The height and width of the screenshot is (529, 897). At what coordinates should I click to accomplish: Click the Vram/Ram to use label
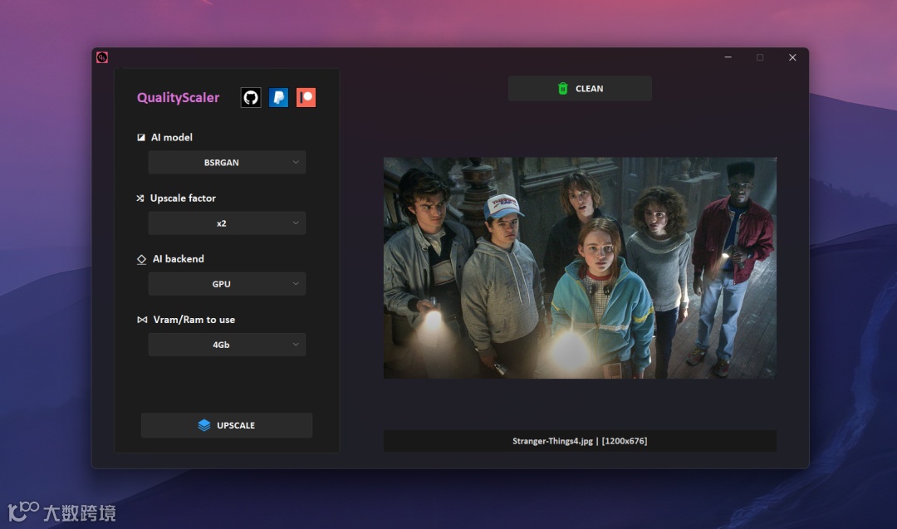point(194,320)
